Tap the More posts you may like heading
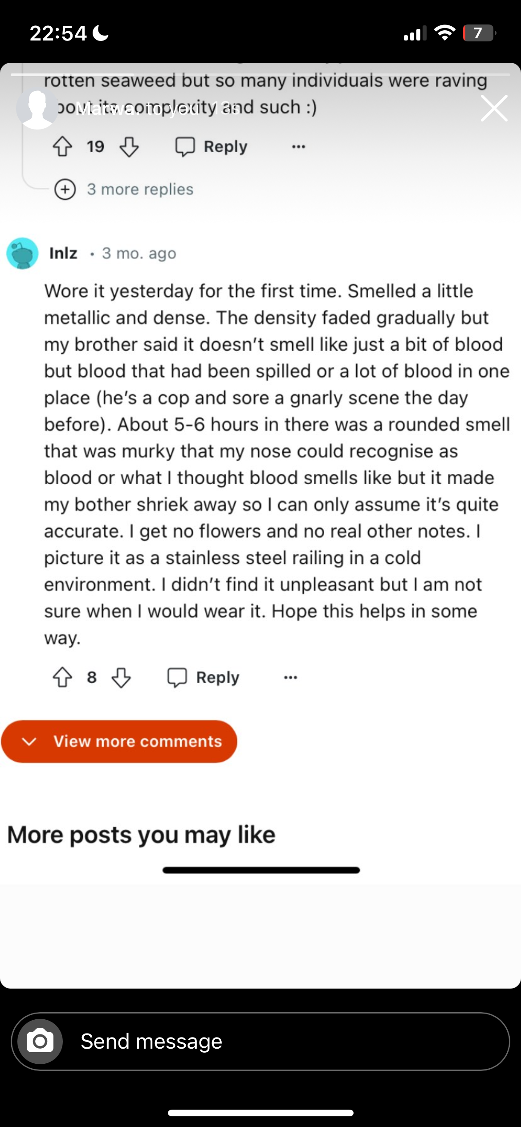This screenshot has width=521, height=1127. (141, 835)
